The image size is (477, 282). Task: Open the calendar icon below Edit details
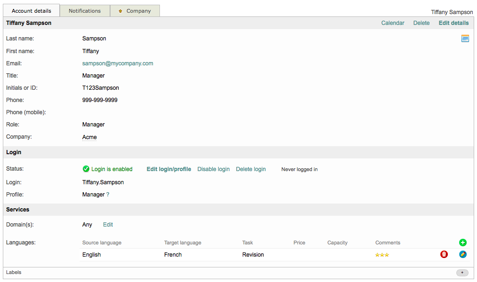pos(465,39)
